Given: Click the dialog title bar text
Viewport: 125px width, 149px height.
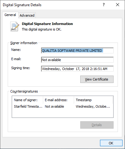Looking at the screenshot, I should tap(22, 5).
